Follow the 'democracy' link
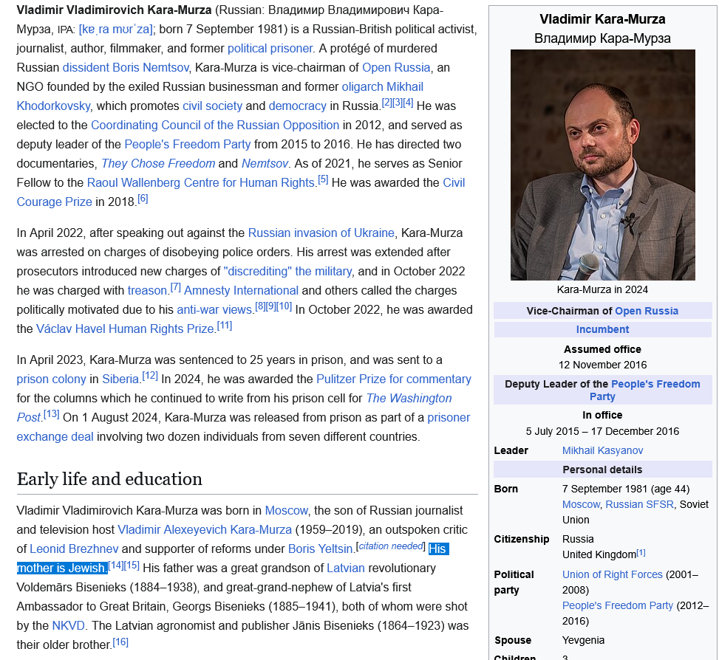719x660 pixels. (x=298, y=106)
